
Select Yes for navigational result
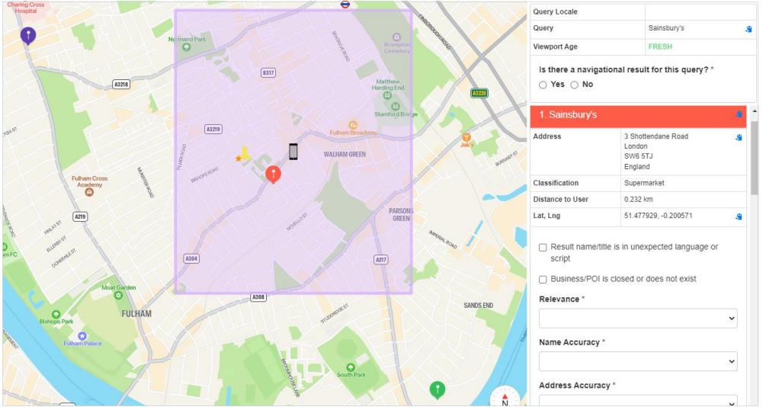(x=543, y=85)
